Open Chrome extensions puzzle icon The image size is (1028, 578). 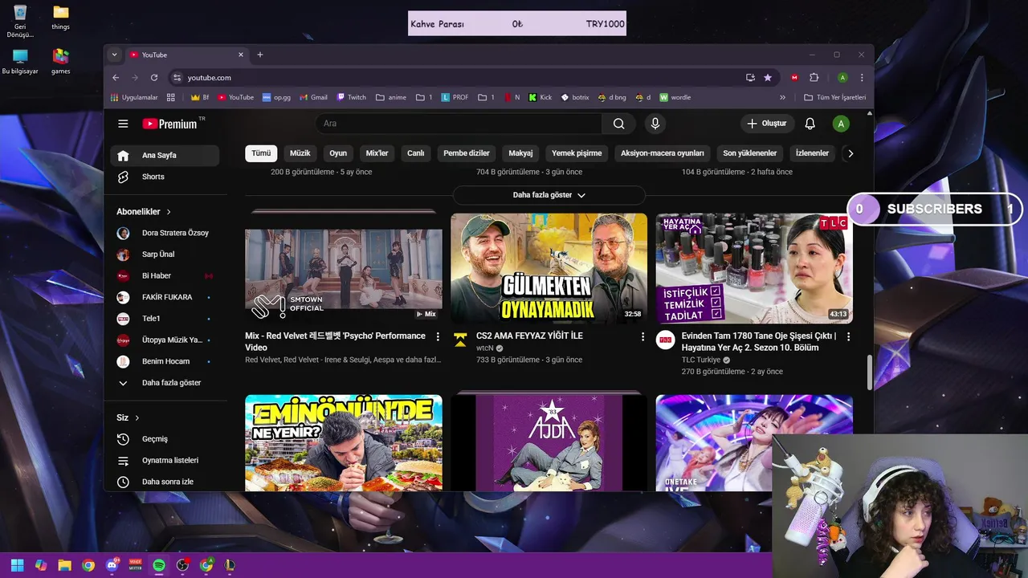coord(814,78)
